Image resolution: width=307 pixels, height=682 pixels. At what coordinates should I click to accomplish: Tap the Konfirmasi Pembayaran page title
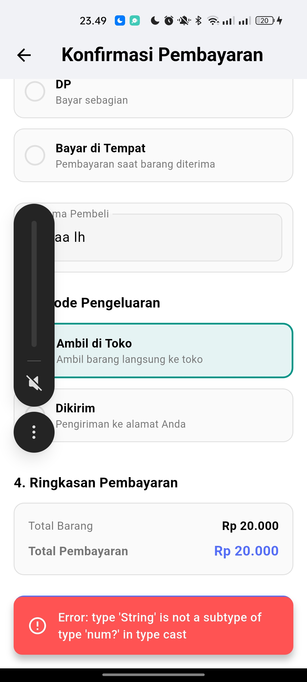coord(162,55)
